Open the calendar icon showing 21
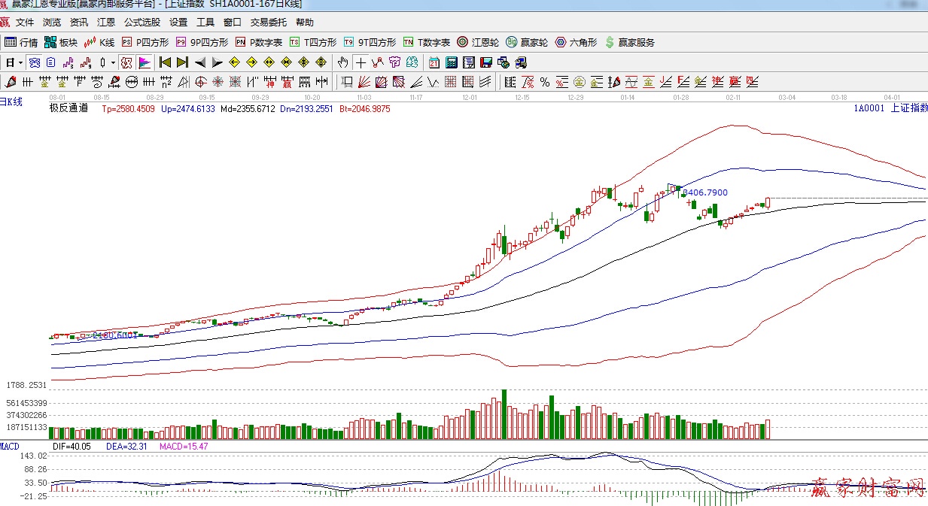Image resolution: width=928 pixels, height=506 pixels. (x=434, y=62)
